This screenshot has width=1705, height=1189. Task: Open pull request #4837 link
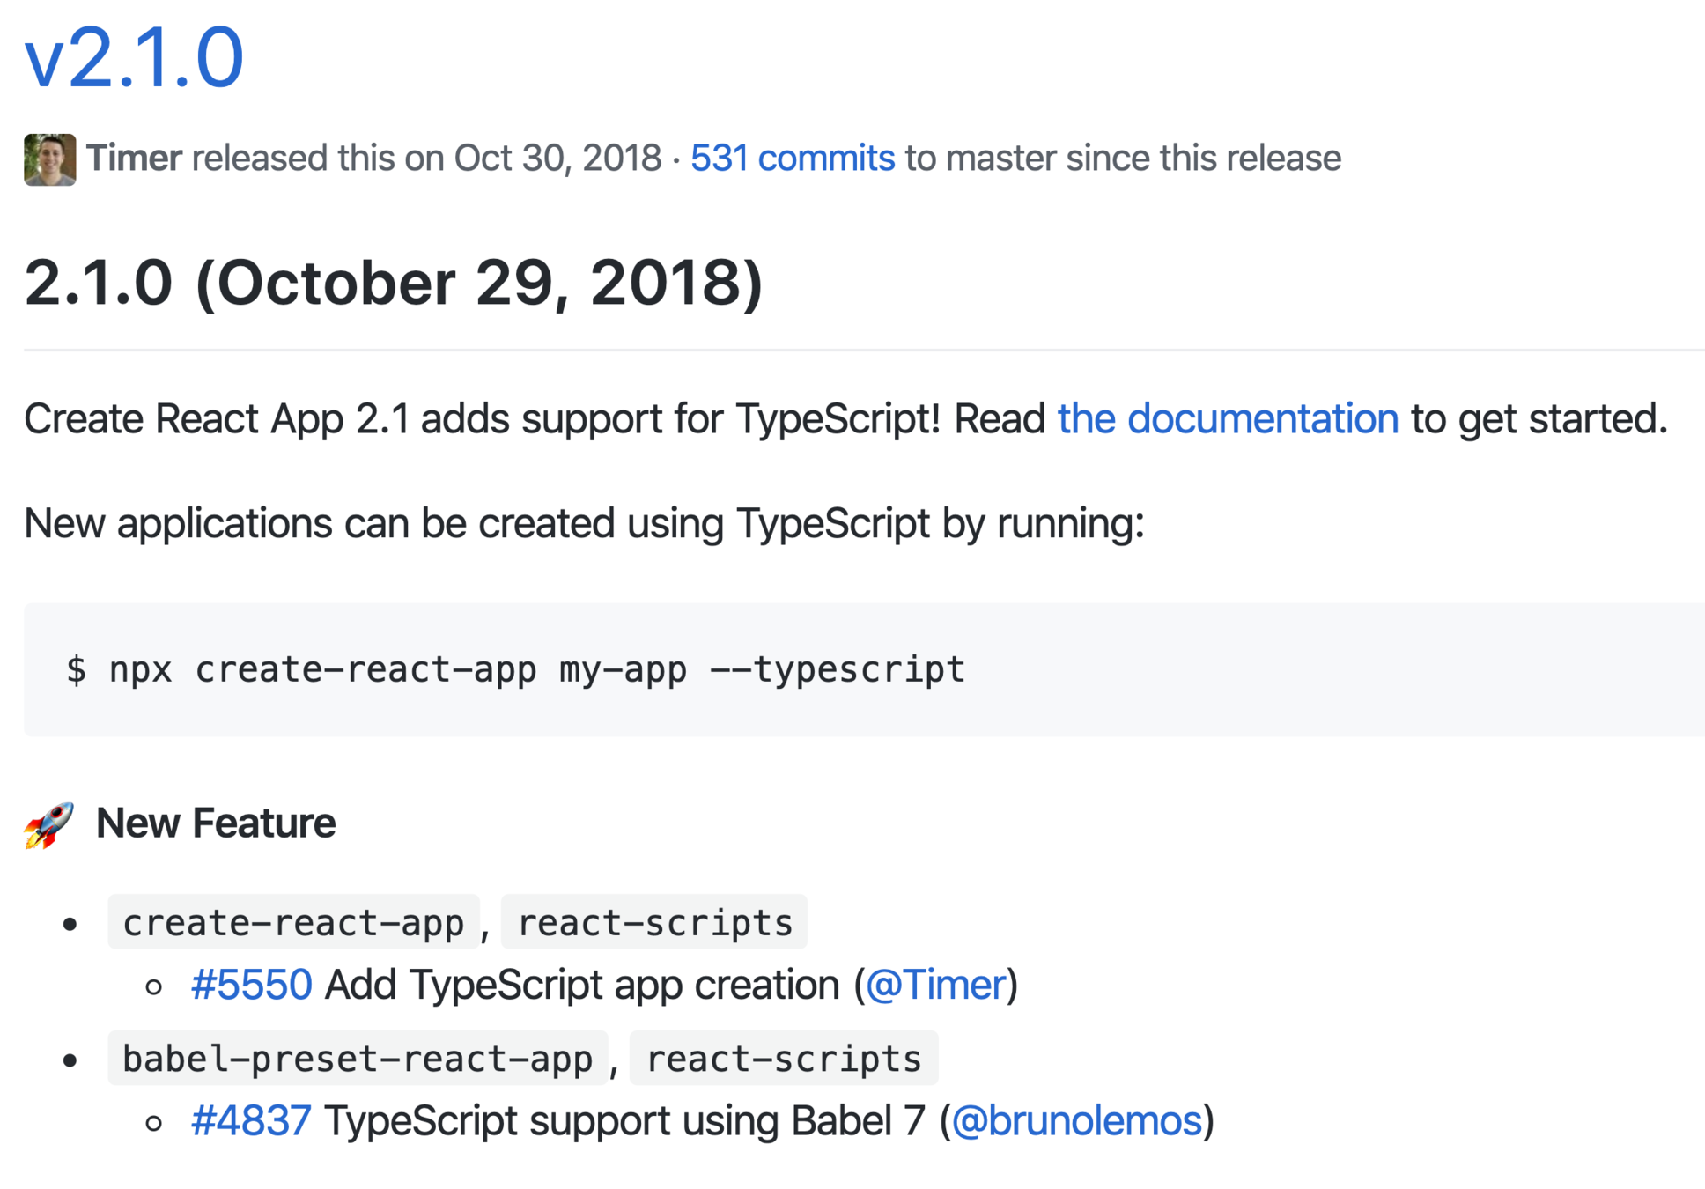click(x=251, y=1121)
